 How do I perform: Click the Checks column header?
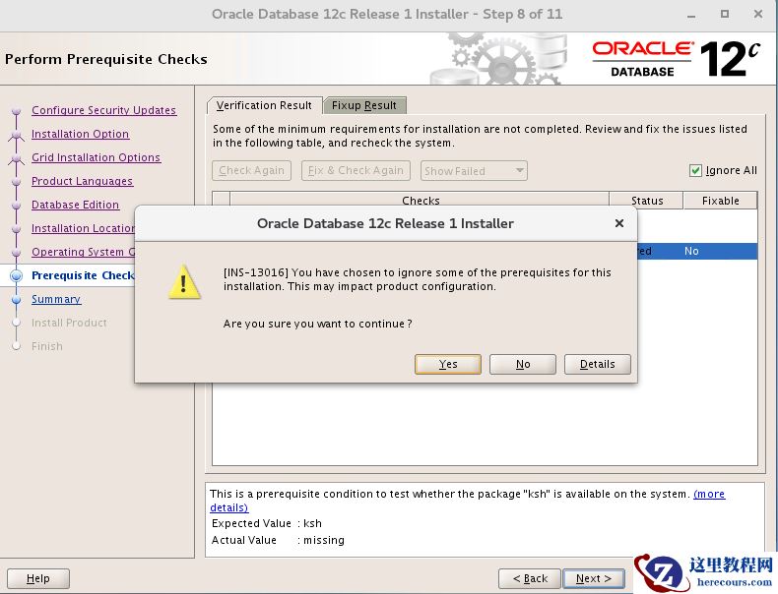click(x=420, y=201)
